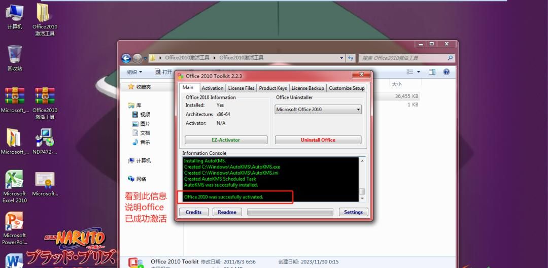Open the toolkit Settings button

353,212
